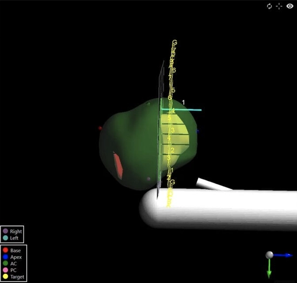The height and width of the screenshot is (283, 297).
Task: Select the Right legend label
Action: 16,231
